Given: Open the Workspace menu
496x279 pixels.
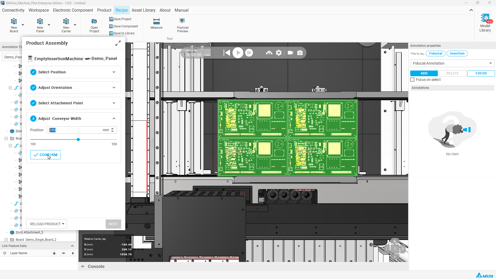Looking at the screenshot, I should [x=39, y=10].
